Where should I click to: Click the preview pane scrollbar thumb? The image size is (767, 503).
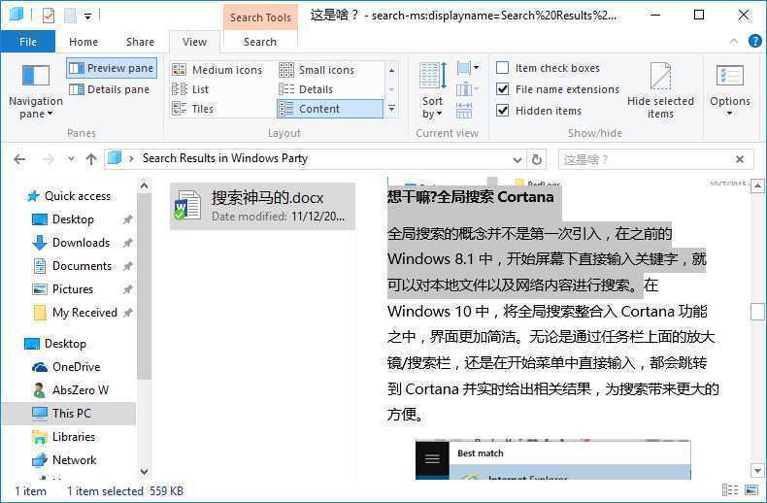point(757,311)
